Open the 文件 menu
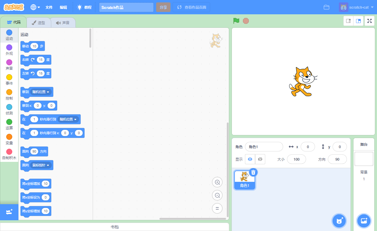 (x=49, y=7)
